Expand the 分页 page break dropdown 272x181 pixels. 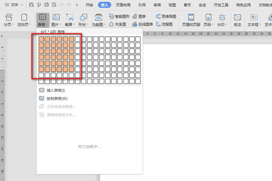click(9, 24)
